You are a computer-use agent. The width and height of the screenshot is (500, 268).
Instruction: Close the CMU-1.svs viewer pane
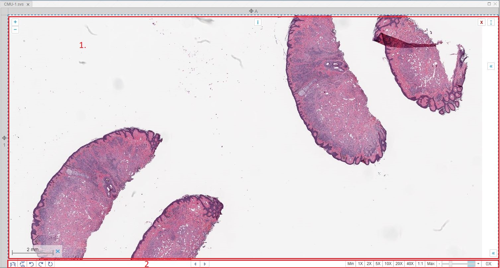click(481, 22)
